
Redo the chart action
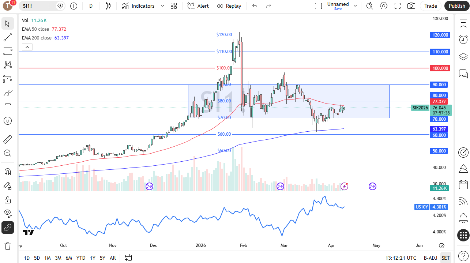(269, 6)
